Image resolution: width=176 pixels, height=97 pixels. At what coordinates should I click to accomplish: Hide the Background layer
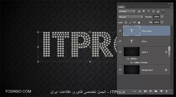pyautogui.click(x=120, y=70)
